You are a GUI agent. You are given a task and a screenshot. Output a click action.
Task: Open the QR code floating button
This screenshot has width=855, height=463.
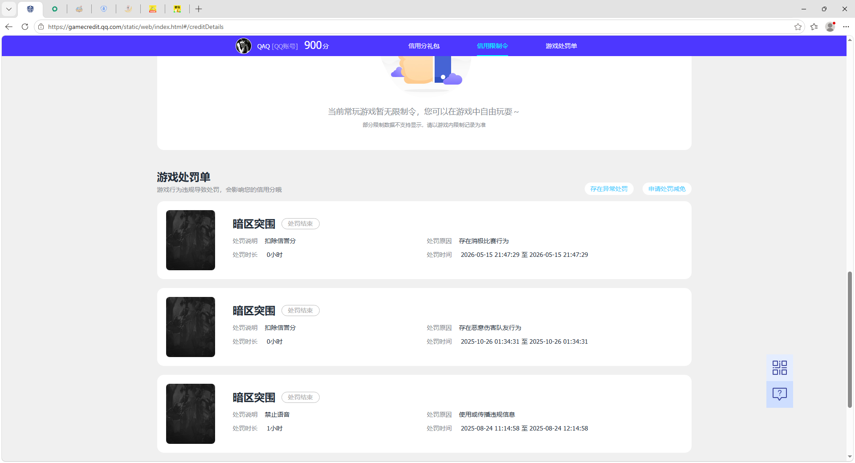click(x=779, y=368)
